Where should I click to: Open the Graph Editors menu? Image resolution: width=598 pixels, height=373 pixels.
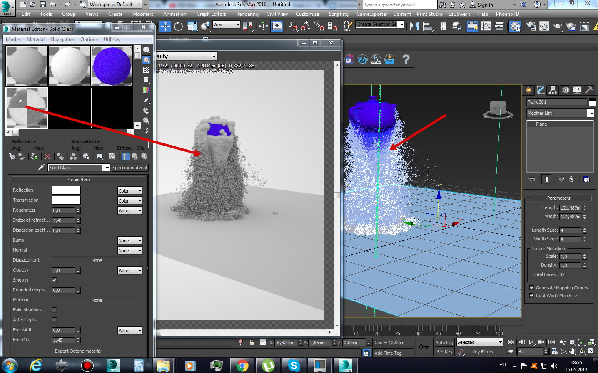[211, 14]
